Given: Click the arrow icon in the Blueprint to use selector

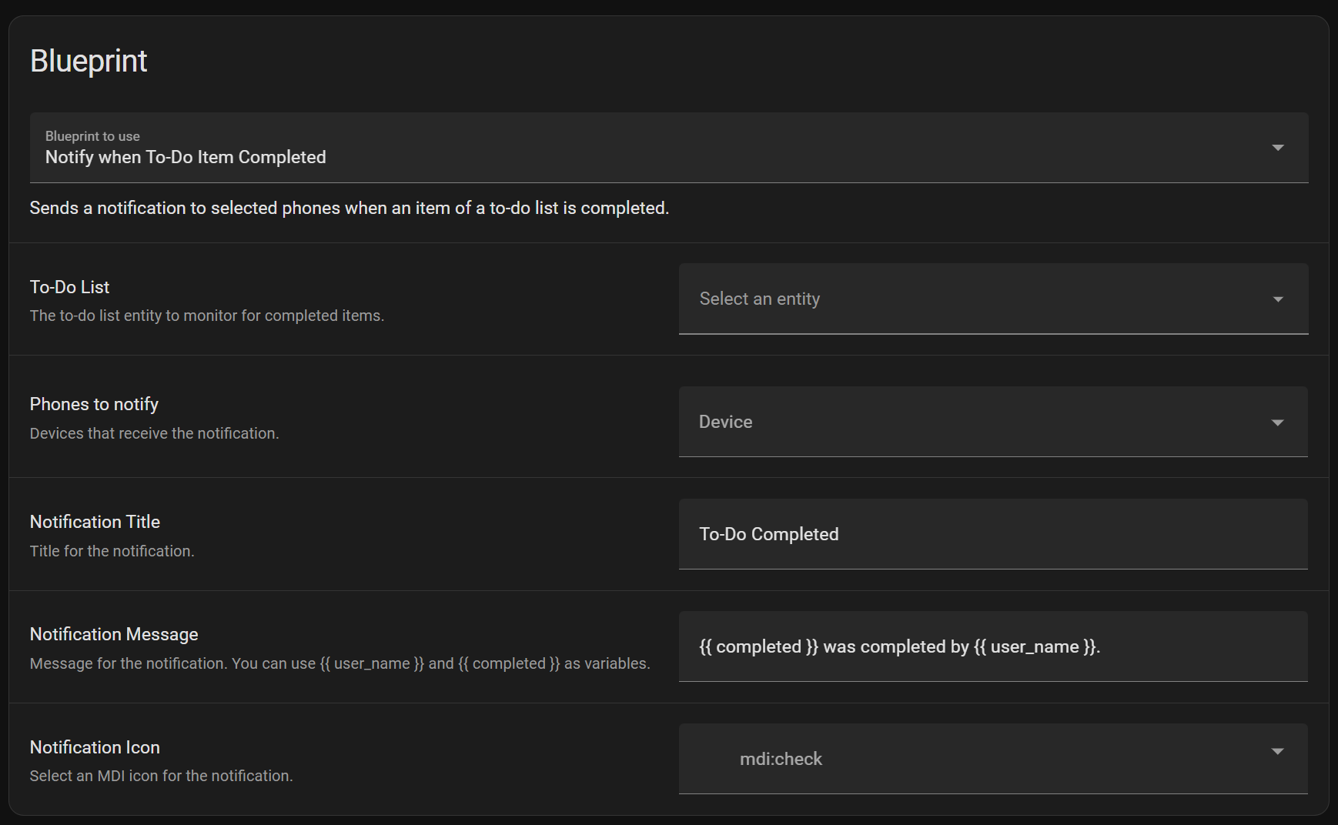Looking at the screenshot, I should pos(1277,148).
